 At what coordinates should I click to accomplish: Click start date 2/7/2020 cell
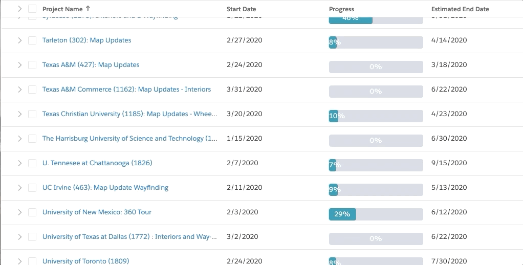tap(242, 163)
